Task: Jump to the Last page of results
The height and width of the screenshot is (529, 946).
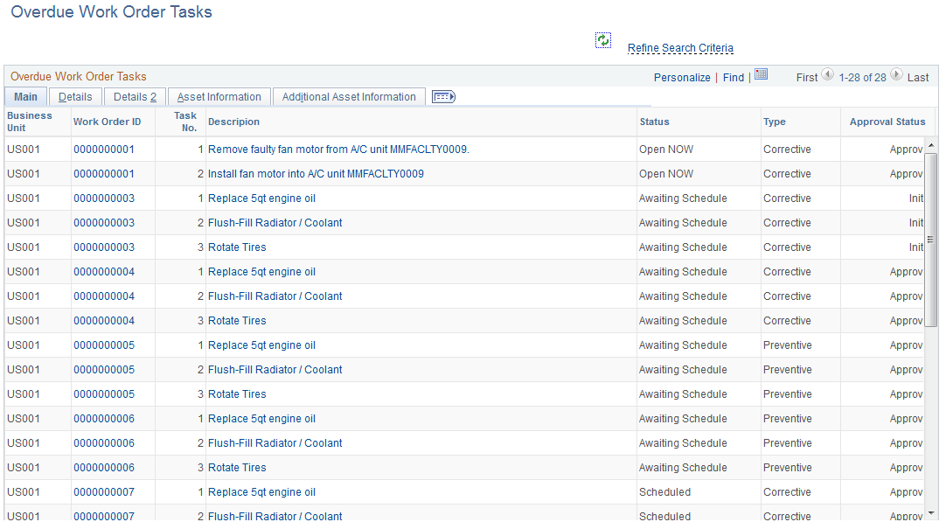Action: [920, 76]
